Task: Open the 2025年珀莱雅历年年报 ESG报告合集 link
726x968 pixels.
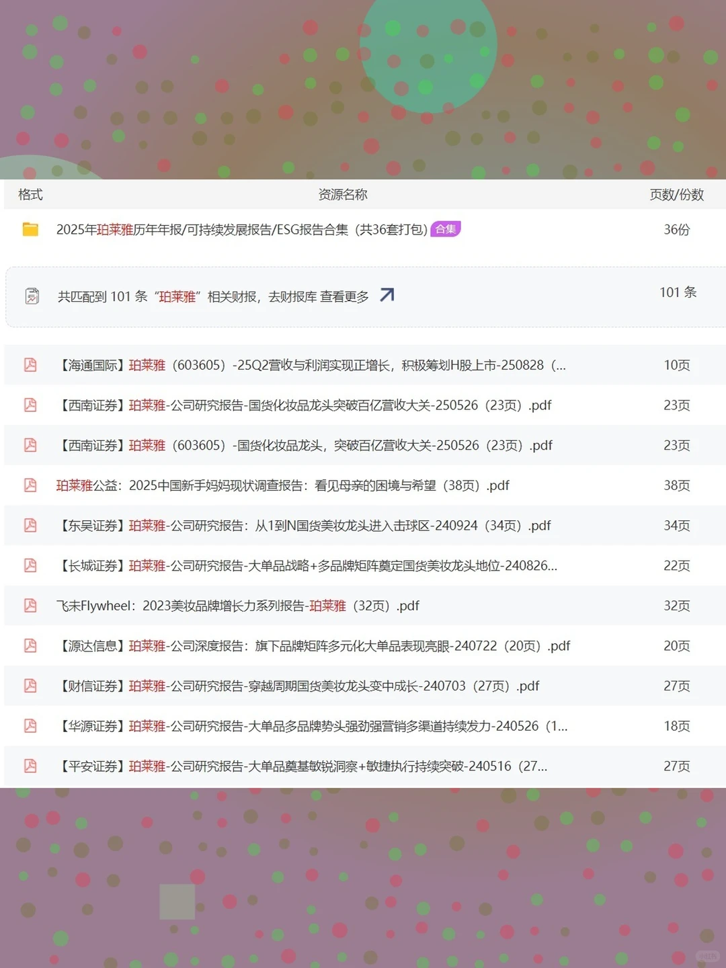Action: click(242, 229)
